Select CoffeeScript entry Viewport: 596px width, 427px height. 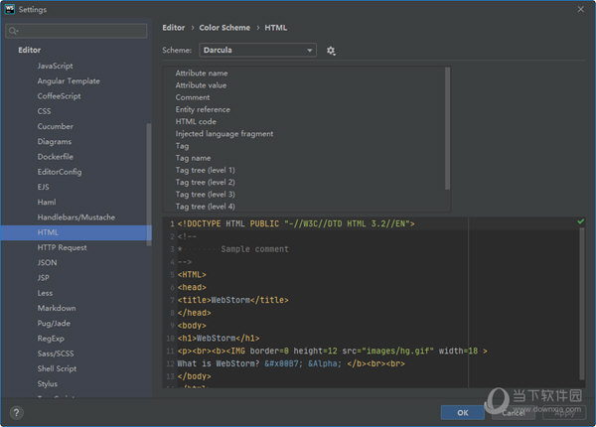59,96
